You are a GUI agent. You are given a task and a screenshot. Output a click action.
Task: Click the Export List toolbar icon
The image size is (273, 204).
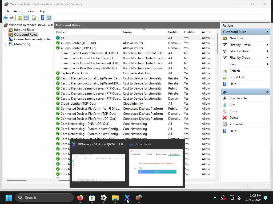(34, 18)
